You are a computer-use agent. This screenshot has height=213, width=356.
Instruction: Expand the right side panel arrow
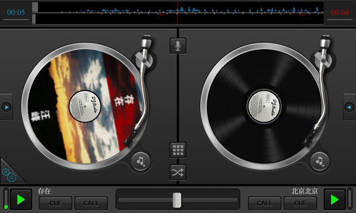pyautogui.click(x=349, y=107)
